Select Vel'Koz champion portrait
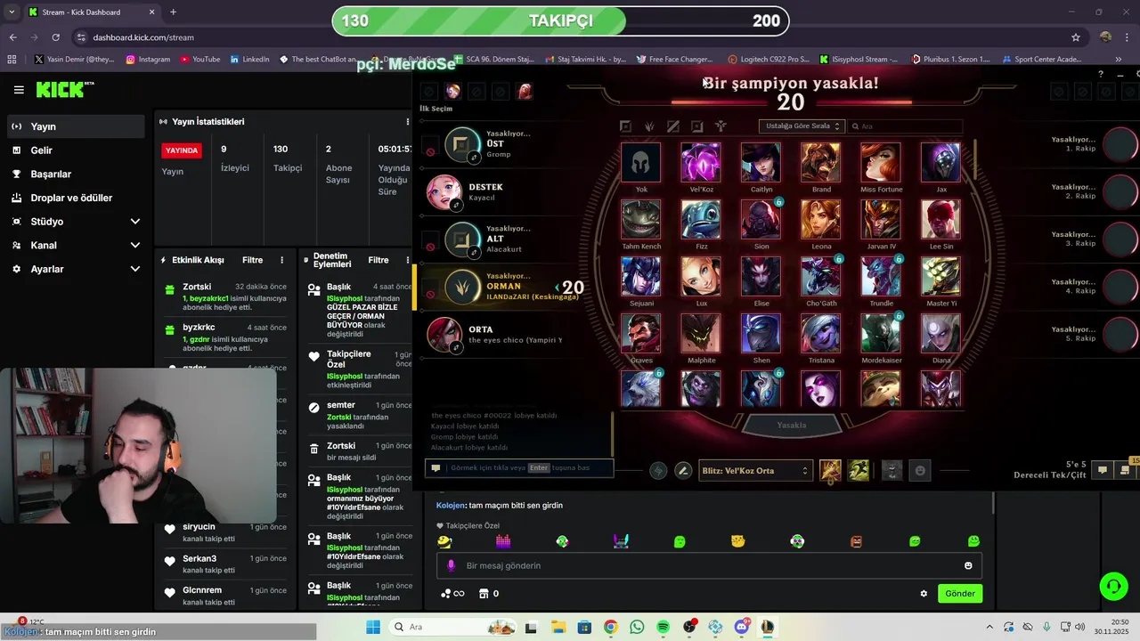This screenshot has width=1140, height=641. click(701, 163)
